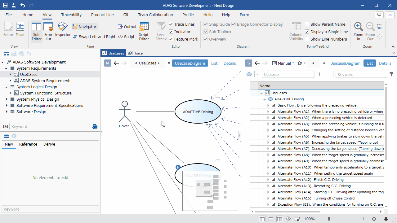Toggle the Sub Editor pane button

pos(37,31)
